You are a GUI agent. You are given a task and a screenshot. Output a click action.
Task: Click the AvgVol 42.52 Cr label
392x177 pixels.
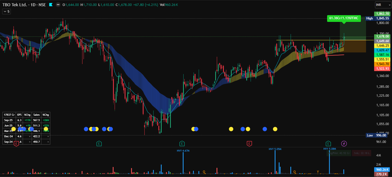coord(338,153)
